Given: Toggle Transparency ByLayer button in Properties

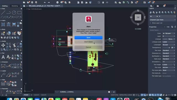Looking at the screenshot, I should coord(172,47).
